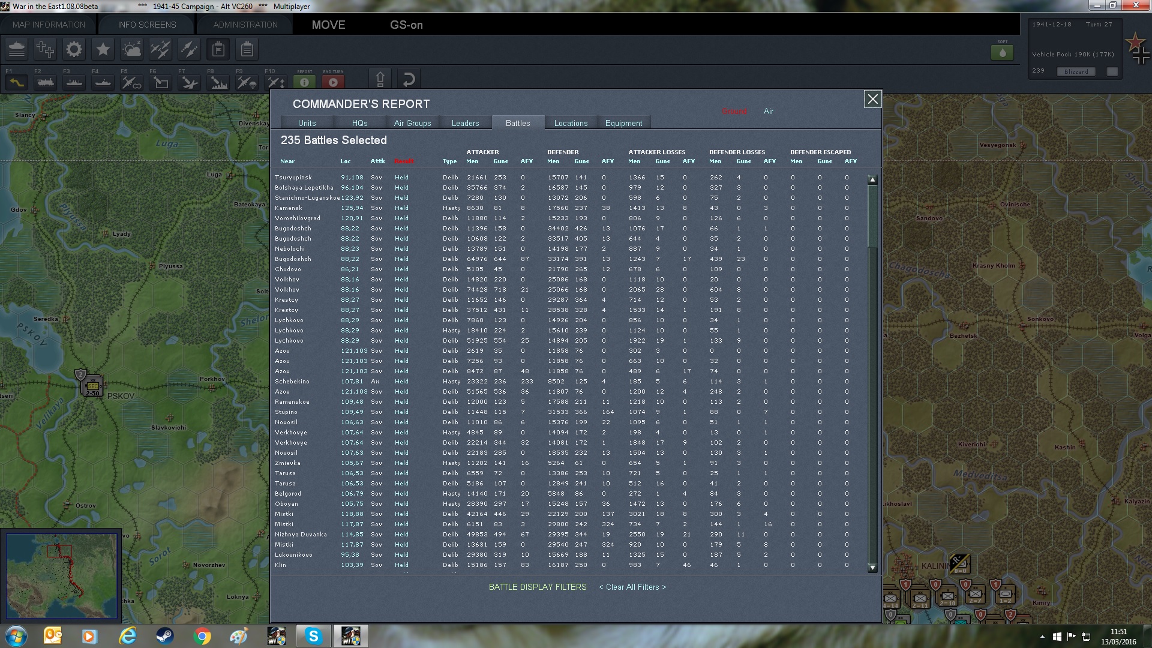Click the three-aircraft air doctrine icon
The image size is (1152, 648).
click(x=161, y=49)
